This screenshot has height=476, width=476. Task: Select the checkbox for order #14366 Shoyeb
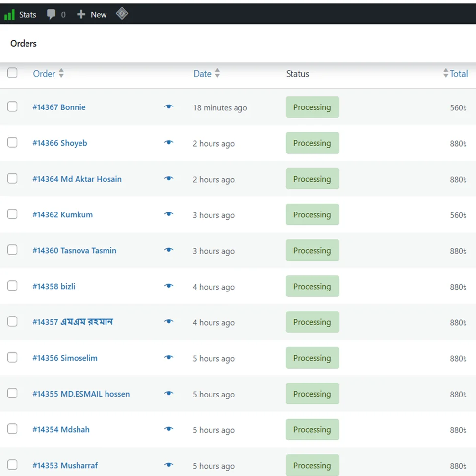coord(12,142)
